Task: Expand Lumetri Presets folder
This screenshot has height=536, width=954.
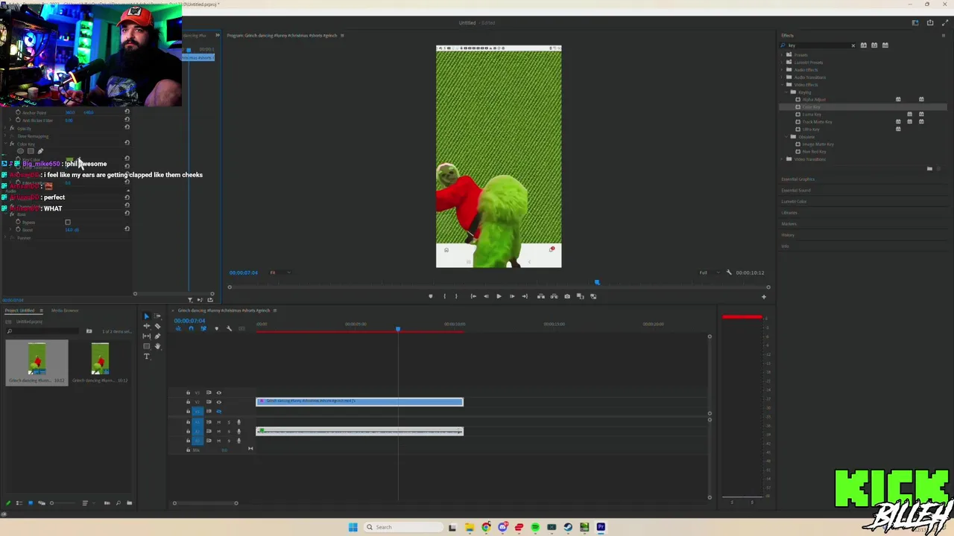Action: [781, 63]
